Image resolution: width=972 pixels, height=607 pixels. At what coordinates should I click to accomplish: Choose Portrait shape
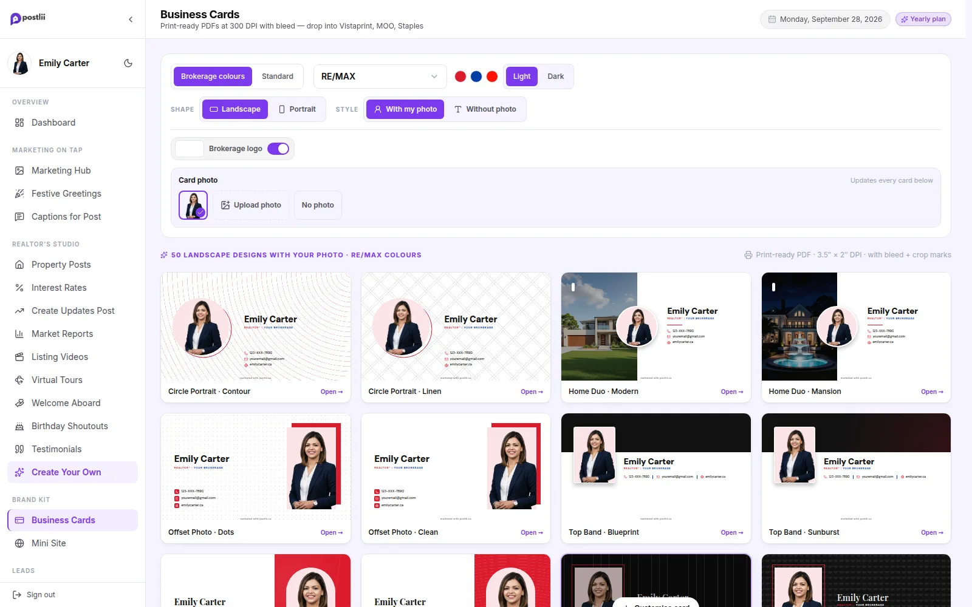297,109
